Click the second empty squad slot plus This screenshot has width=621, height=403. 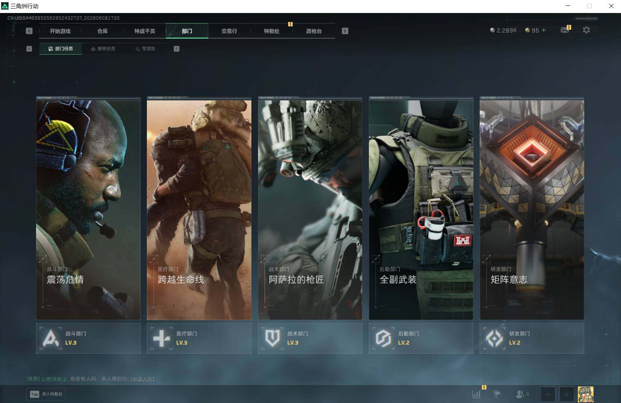point(567,394)
